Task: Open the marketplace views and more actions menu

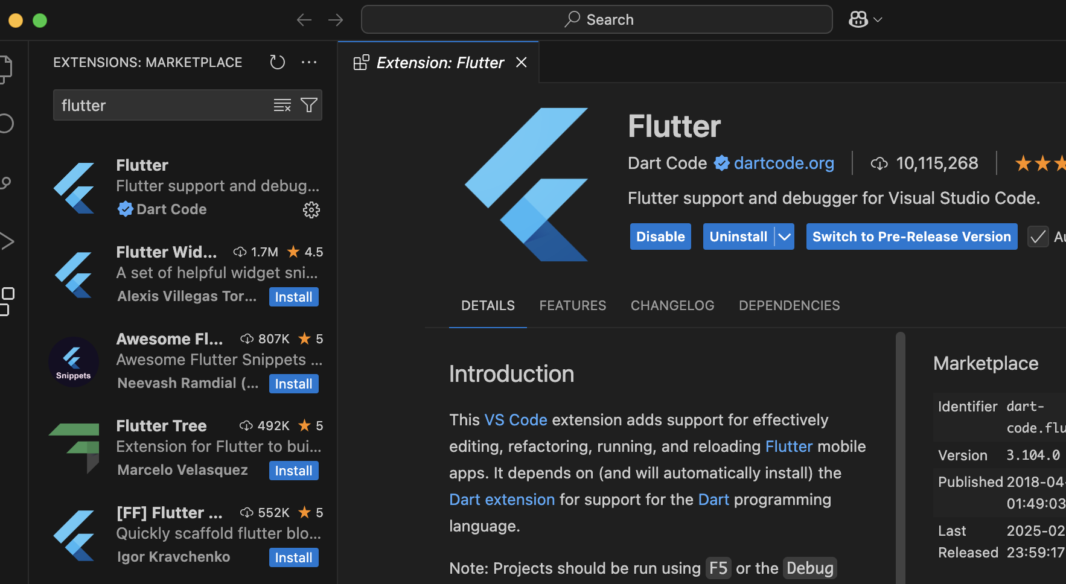Action: point(309,62)
